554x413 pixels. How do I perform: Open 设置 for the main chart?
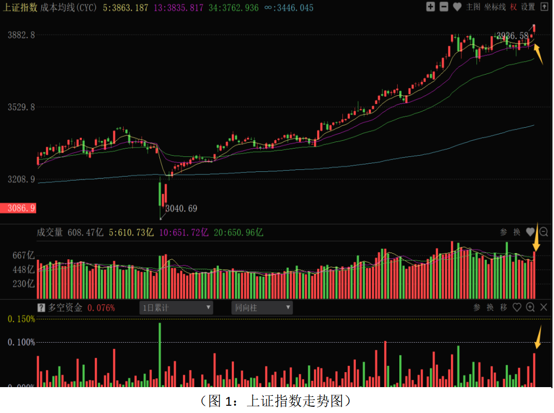[528, 7]
